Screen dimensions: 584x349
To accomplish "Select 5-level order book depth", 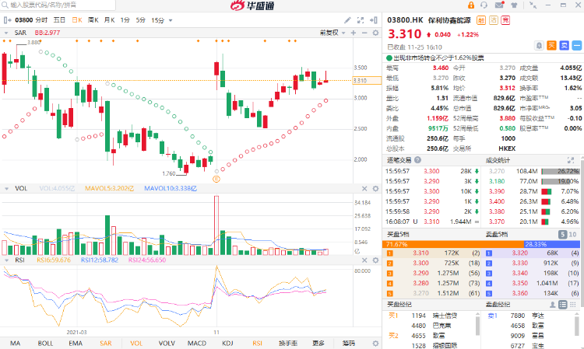I will [563, 234].
